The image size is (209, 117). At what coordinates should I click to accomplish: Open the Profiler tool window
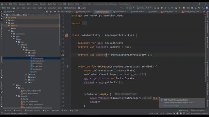pos(56,110)
